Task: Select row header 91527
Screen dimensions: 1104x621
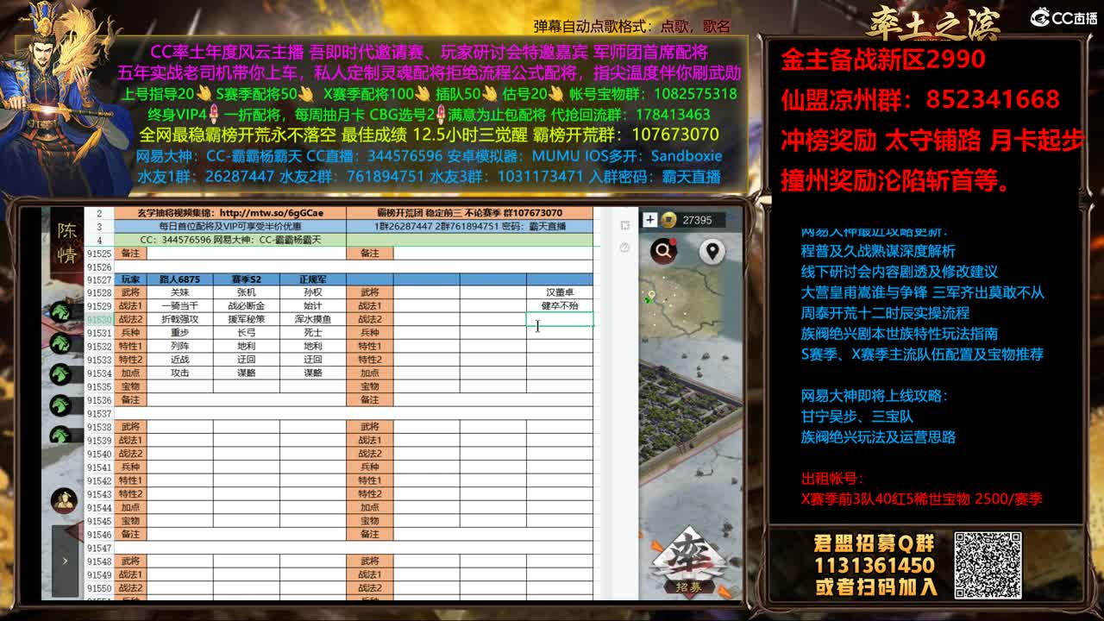Action: coord(99,279)
